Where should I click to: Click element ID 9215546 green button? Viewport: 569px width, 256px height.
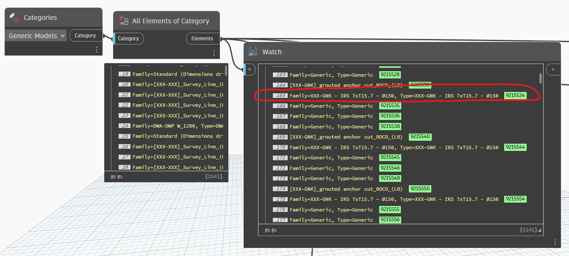click(x=390, y=168)
